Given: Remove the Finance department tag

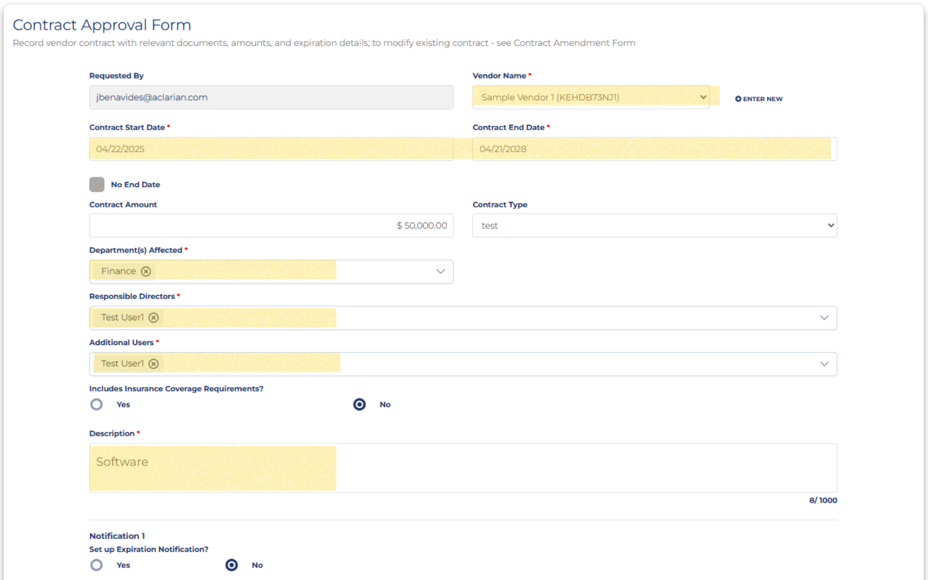Looking at the screenshot, I should [x=146, y=272].
